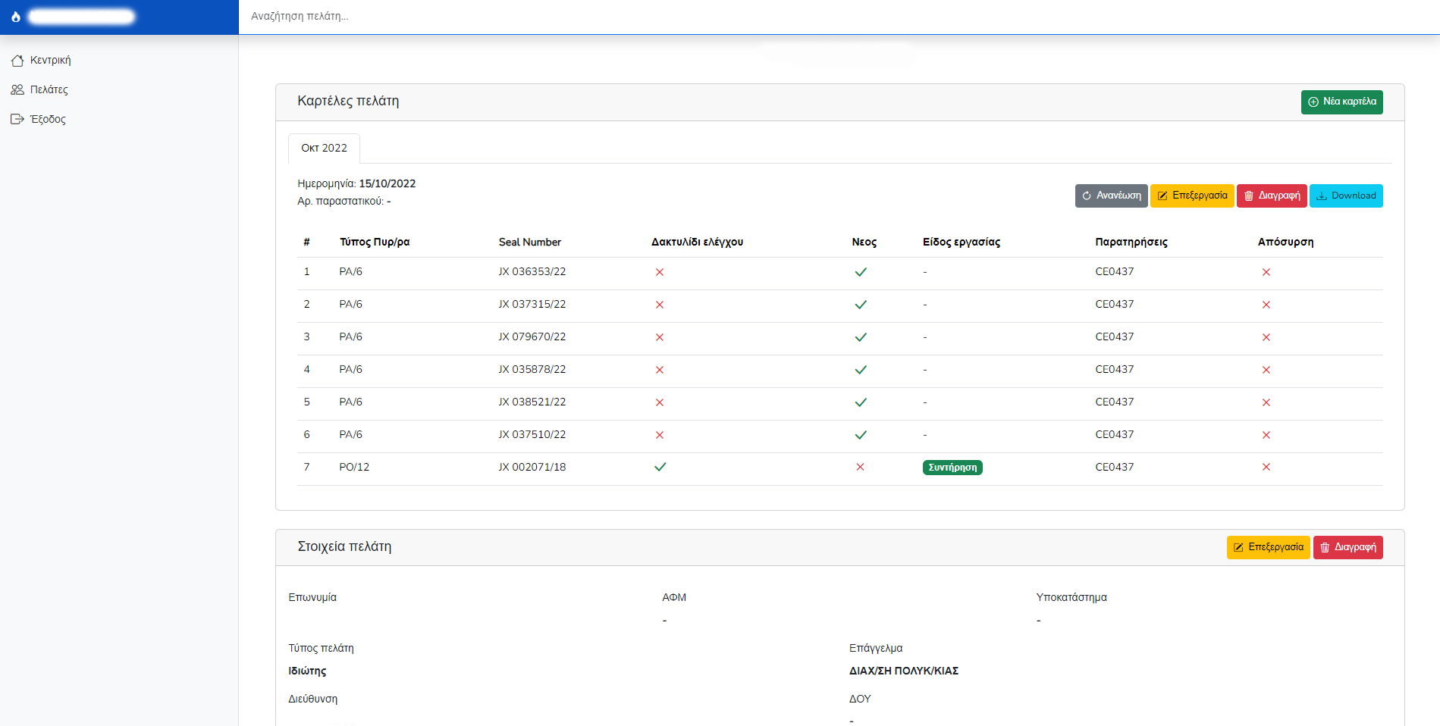Select seal number JX 036353/22
This screenshot has height=726, width=1440.
point(532,271)
